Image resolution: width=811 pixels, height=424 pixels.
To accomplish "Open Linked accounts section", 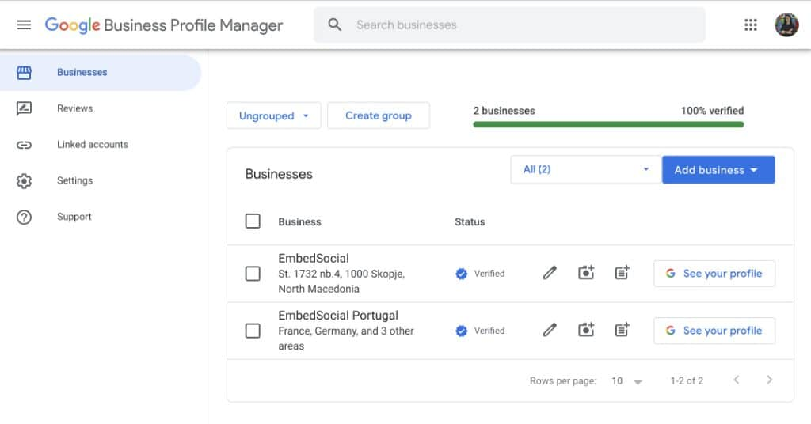I will tap(92, 145).
